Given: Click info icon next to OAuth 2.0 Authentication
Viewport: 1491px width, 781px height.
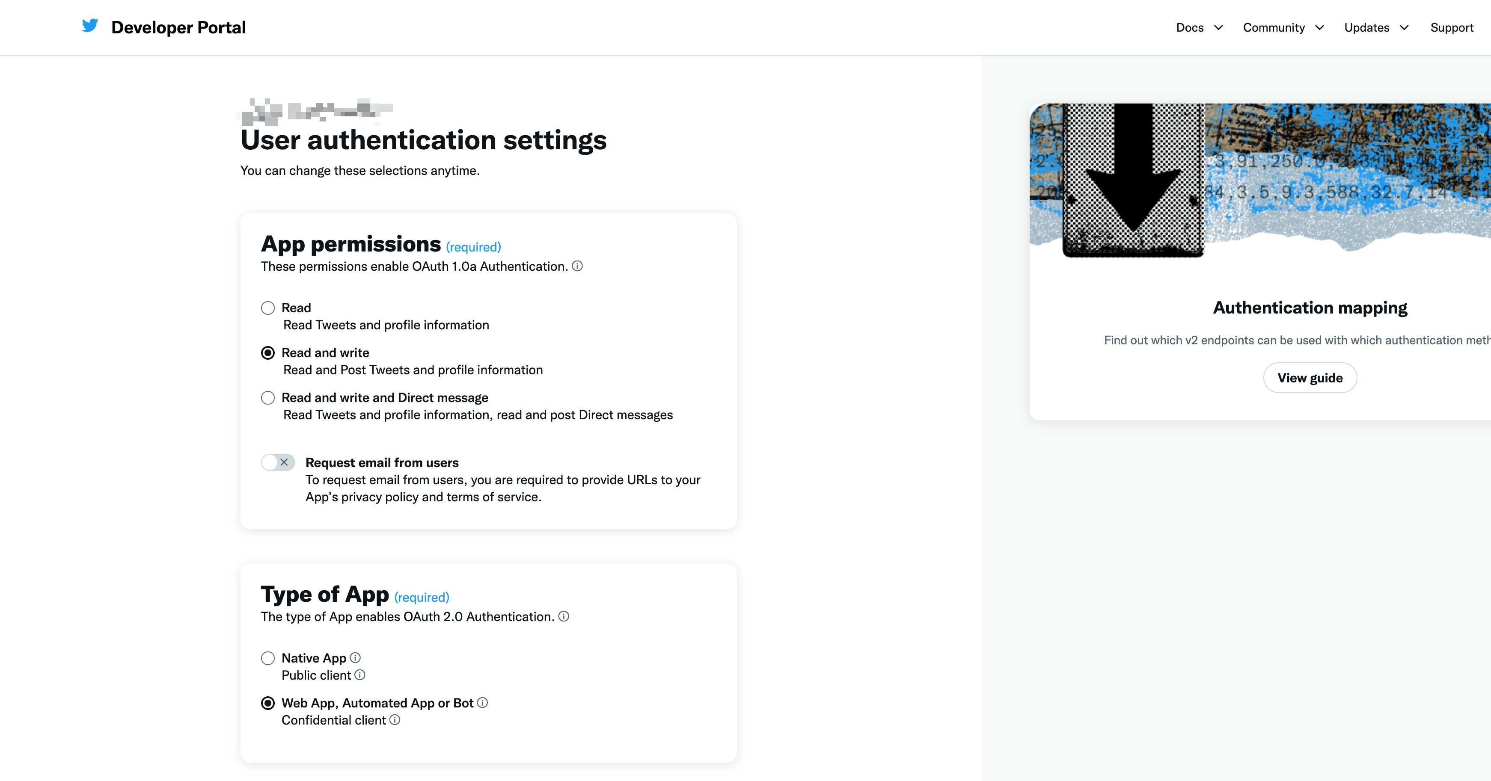Looking at the screenshot, I should coord(564,616).
